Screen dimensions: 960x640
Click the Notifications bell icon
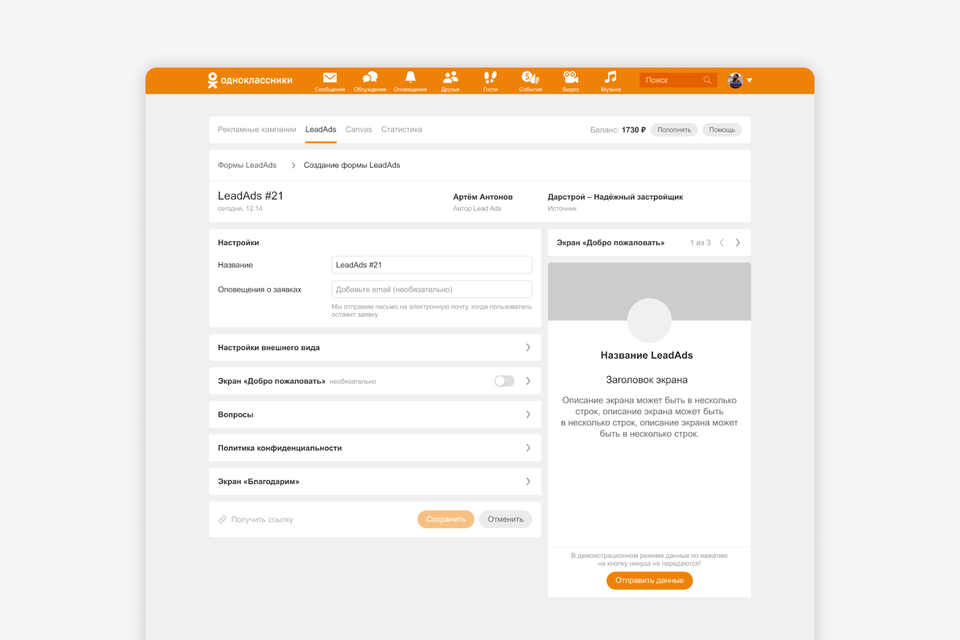[410, 78]
